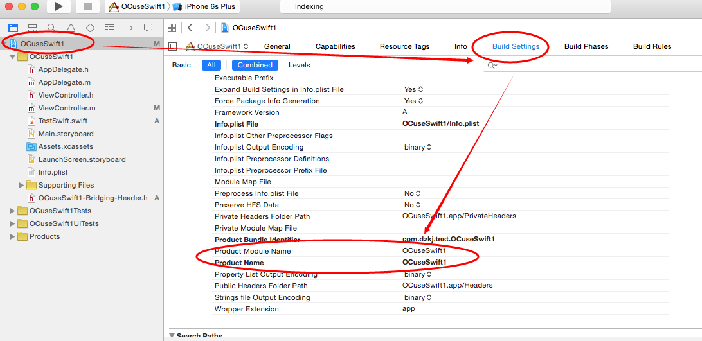Click OCuseSwift1 in the jump bar
This screenshot has width=702, height=341.
(255, 28)
